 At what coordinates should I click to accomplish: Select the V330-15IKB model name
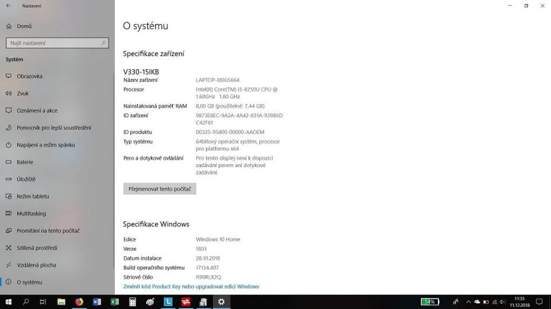click(x=141, y=72)
